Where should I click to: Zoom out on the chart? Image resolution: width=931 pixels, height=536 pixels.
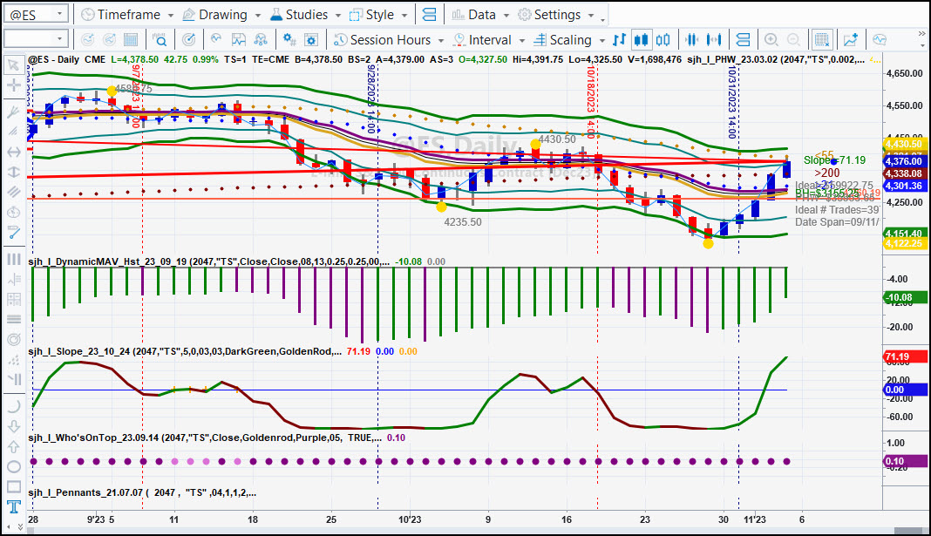(x=793, y=40)
